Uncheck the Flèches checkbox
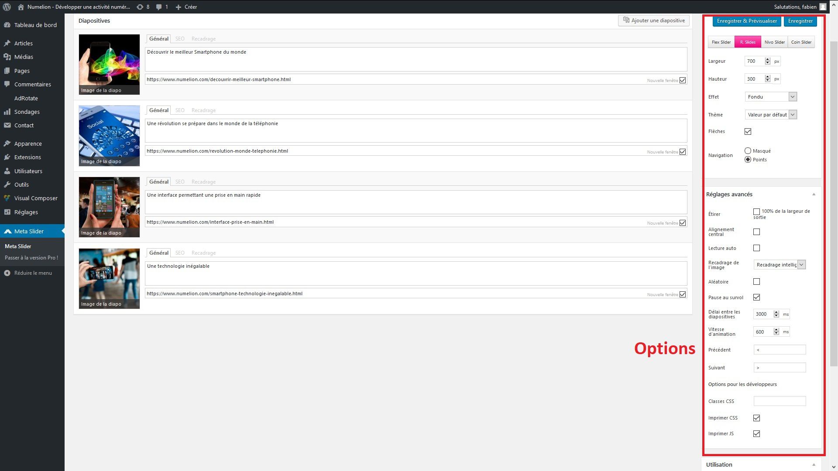This screenshot has width=838, height=471. pyautogui.click(x=748, y=131)
